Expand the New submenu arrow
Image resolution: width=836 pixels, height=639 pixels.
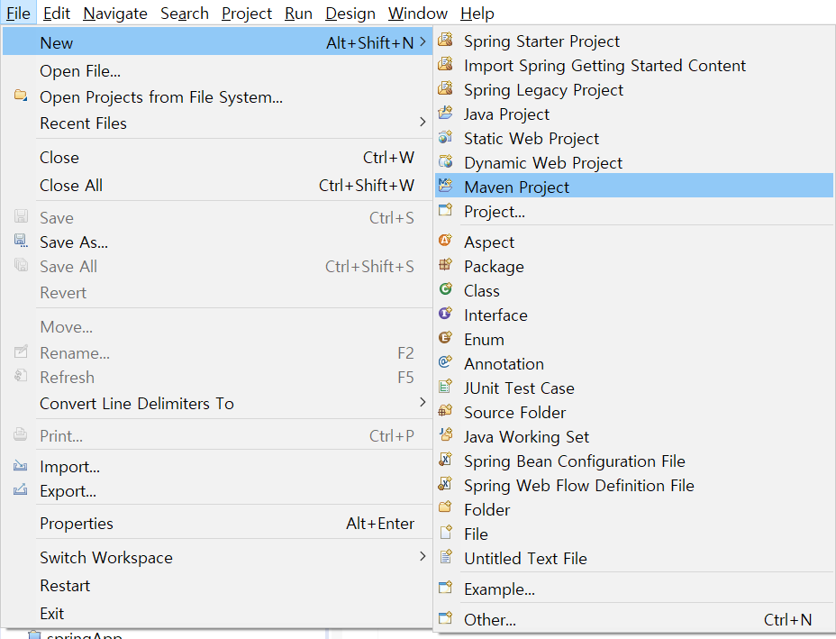coord(423,42)
